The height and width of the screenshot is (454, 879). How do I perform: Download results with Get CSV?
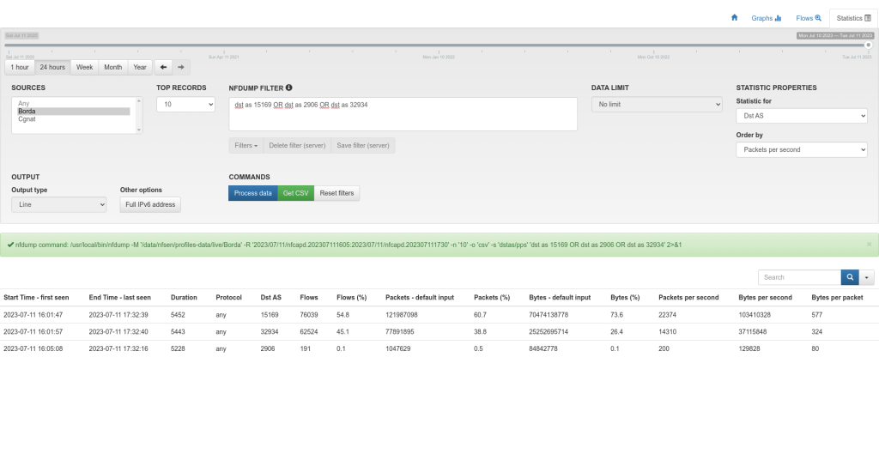pyautogui.click(x=295, y=193)
